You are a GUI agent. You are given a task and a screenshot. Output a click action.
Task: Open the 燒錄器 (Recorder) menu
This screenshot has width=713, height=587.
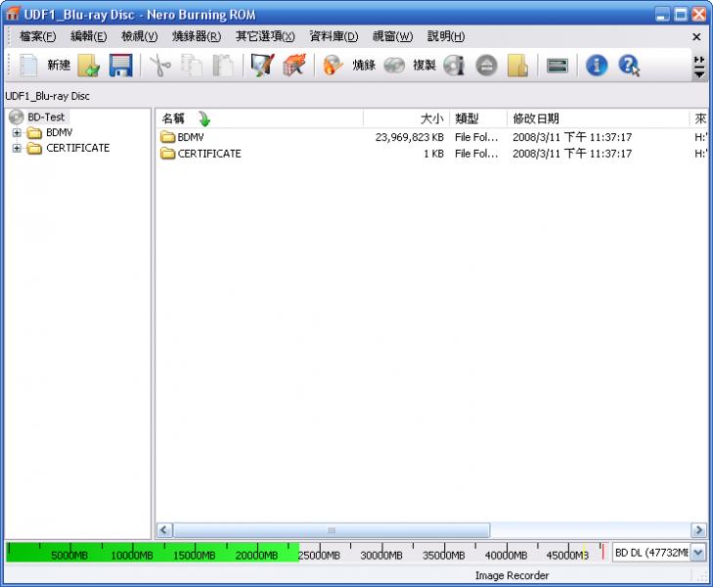(196, 36)
